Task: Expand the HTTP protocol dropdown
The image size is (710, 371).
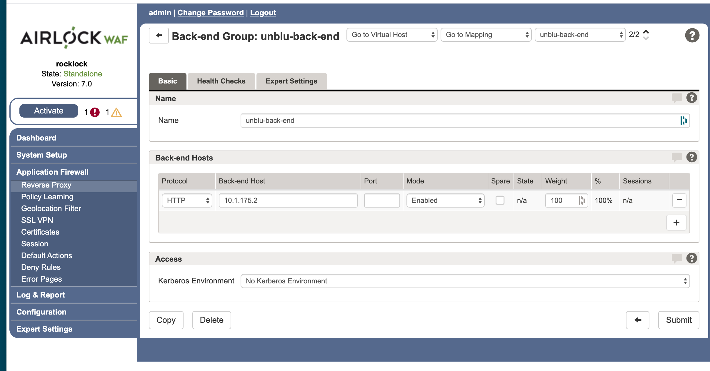Action: point(187,200)
